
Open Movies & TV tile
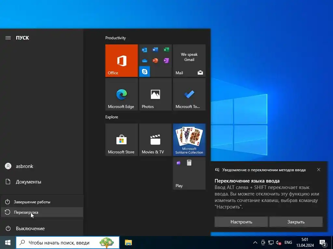tap(155, 140)
